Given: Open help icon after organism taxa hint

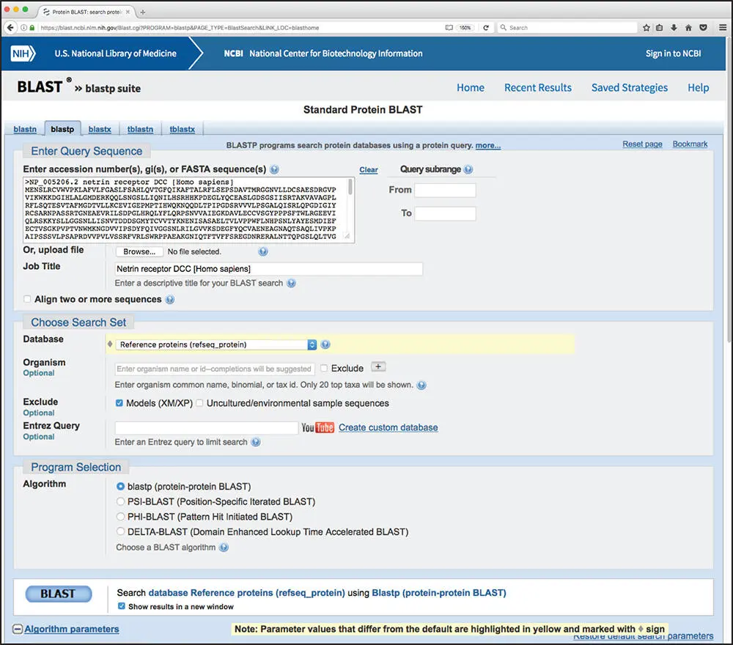Looking at the screenshot, I should click(421, 385).
